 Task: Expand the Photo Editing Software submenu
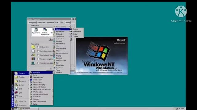tap(41, 101)
